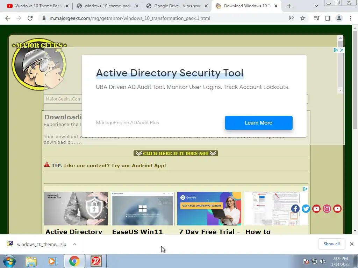
Task: Open the first red YouTube icon
Action: tap(316, 209)
